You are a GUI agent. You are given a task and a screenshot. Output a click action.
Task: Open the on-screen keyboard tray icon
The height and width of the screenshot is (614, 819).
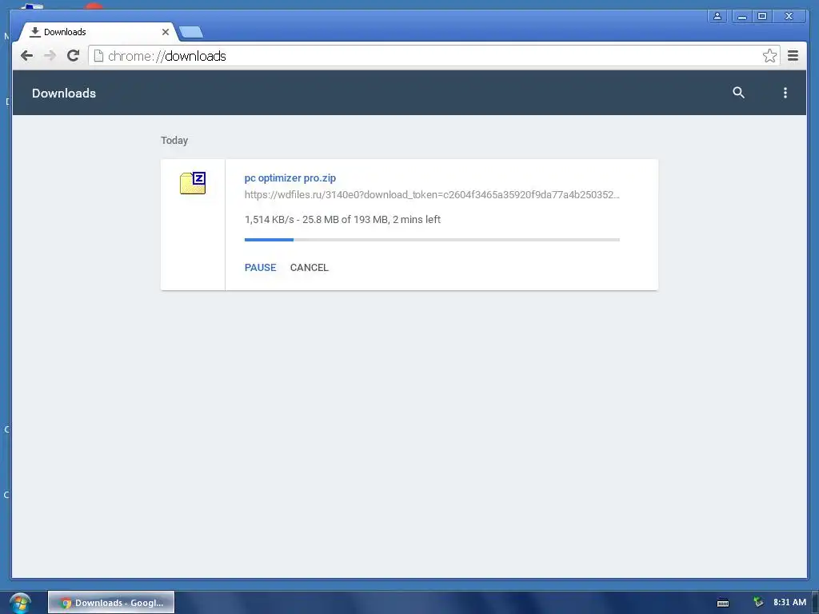pos(723,603)
